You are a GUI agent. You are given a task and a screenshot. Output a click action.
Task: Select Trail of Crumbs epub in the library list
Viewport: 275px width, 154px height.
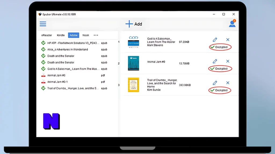click(74, 88)
